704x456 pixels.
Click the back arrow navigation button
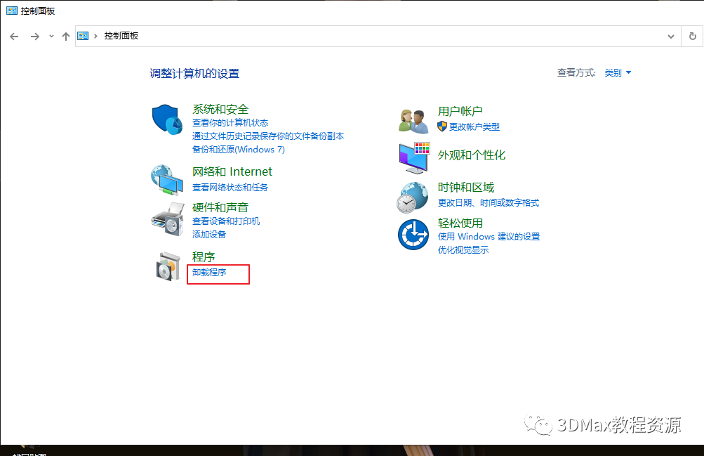click(x=14, y=37)
